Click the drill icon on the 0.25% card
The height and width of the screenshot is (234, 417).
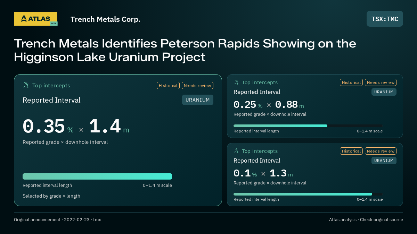(236, 83)
